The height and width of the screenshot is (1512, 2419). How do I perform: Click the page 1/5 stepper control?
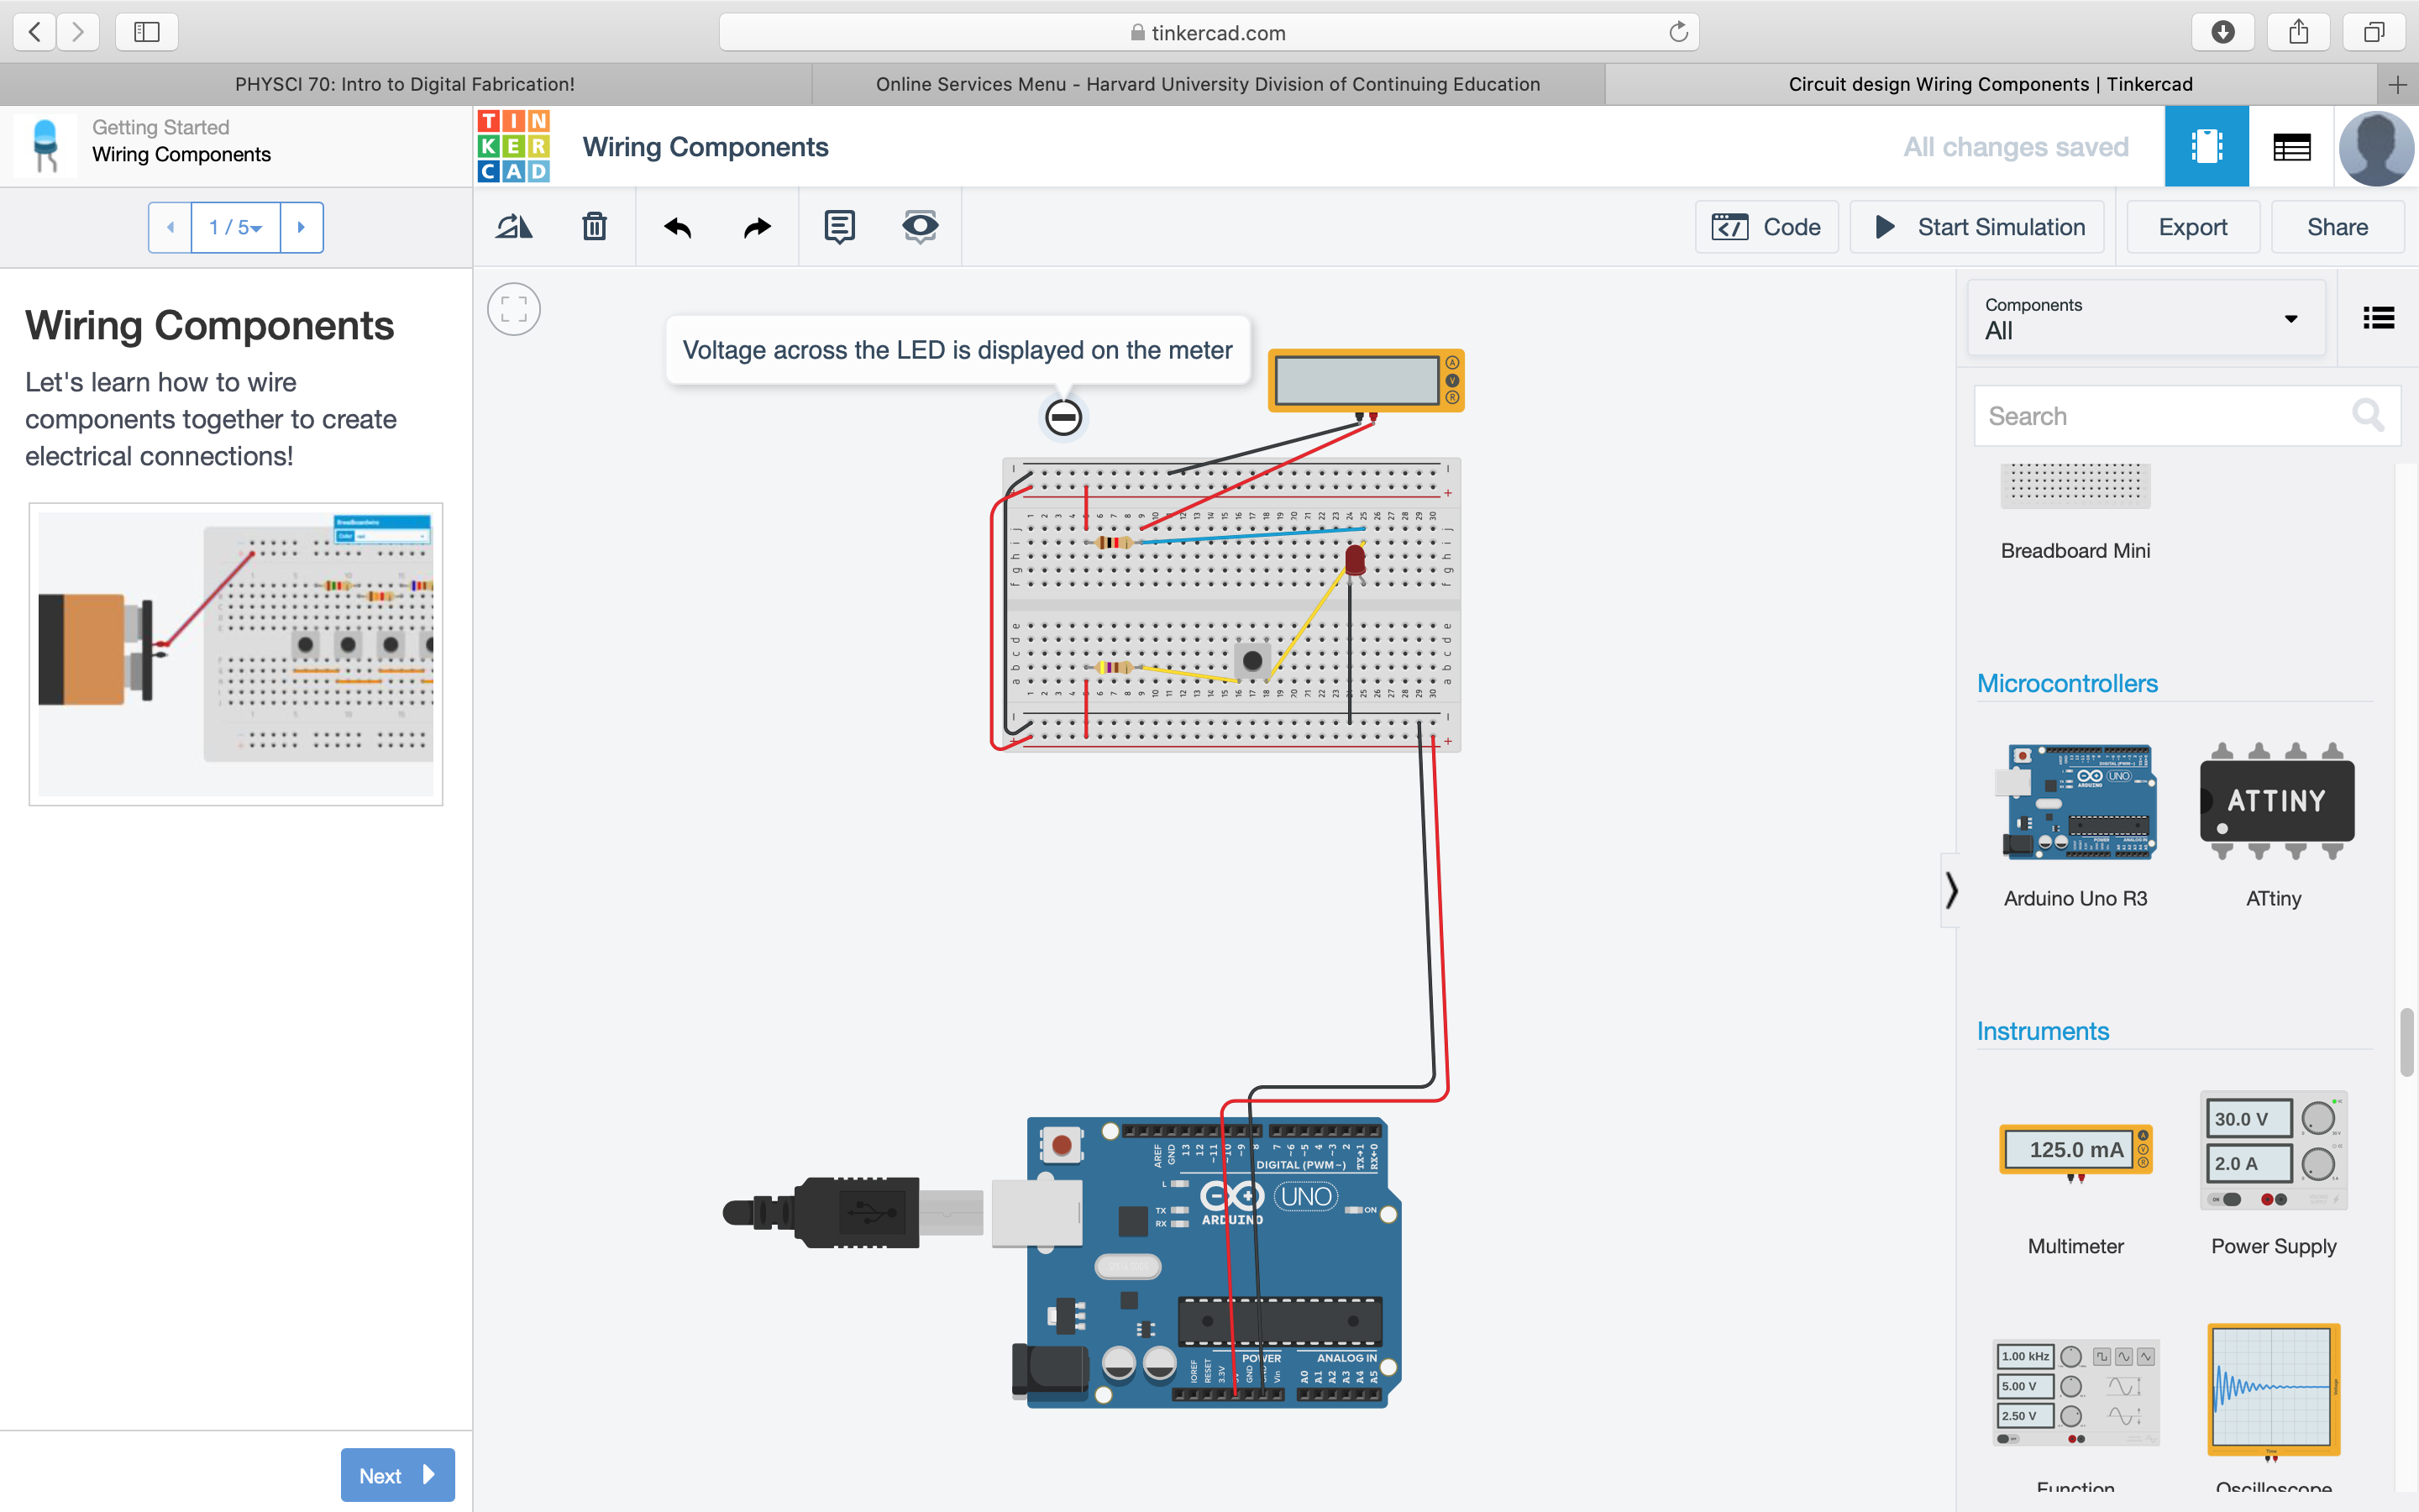pyautogui.click(x=234, y=227)
